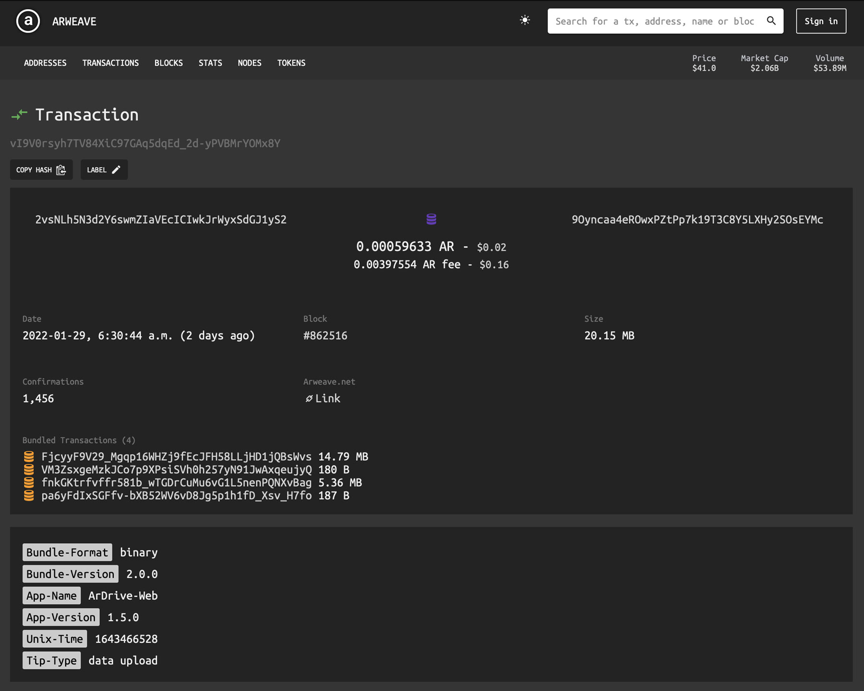Click the Arweave circular logo icon
864x691 pixels.
click(28, 22)
